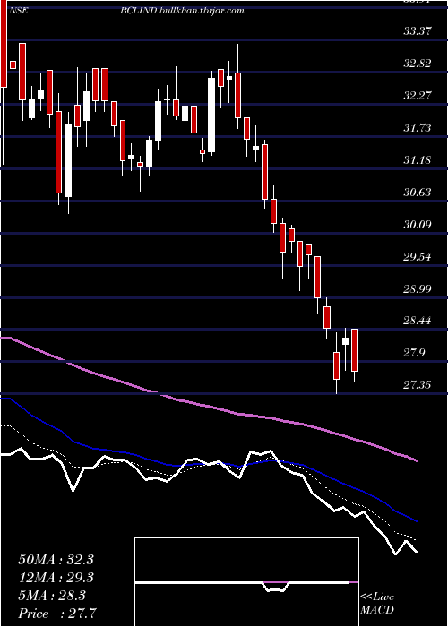Click the 27.35 price axis label
The width and height of the screenshot is (448, 627).
pyautogui.click(x=418, y=384)
